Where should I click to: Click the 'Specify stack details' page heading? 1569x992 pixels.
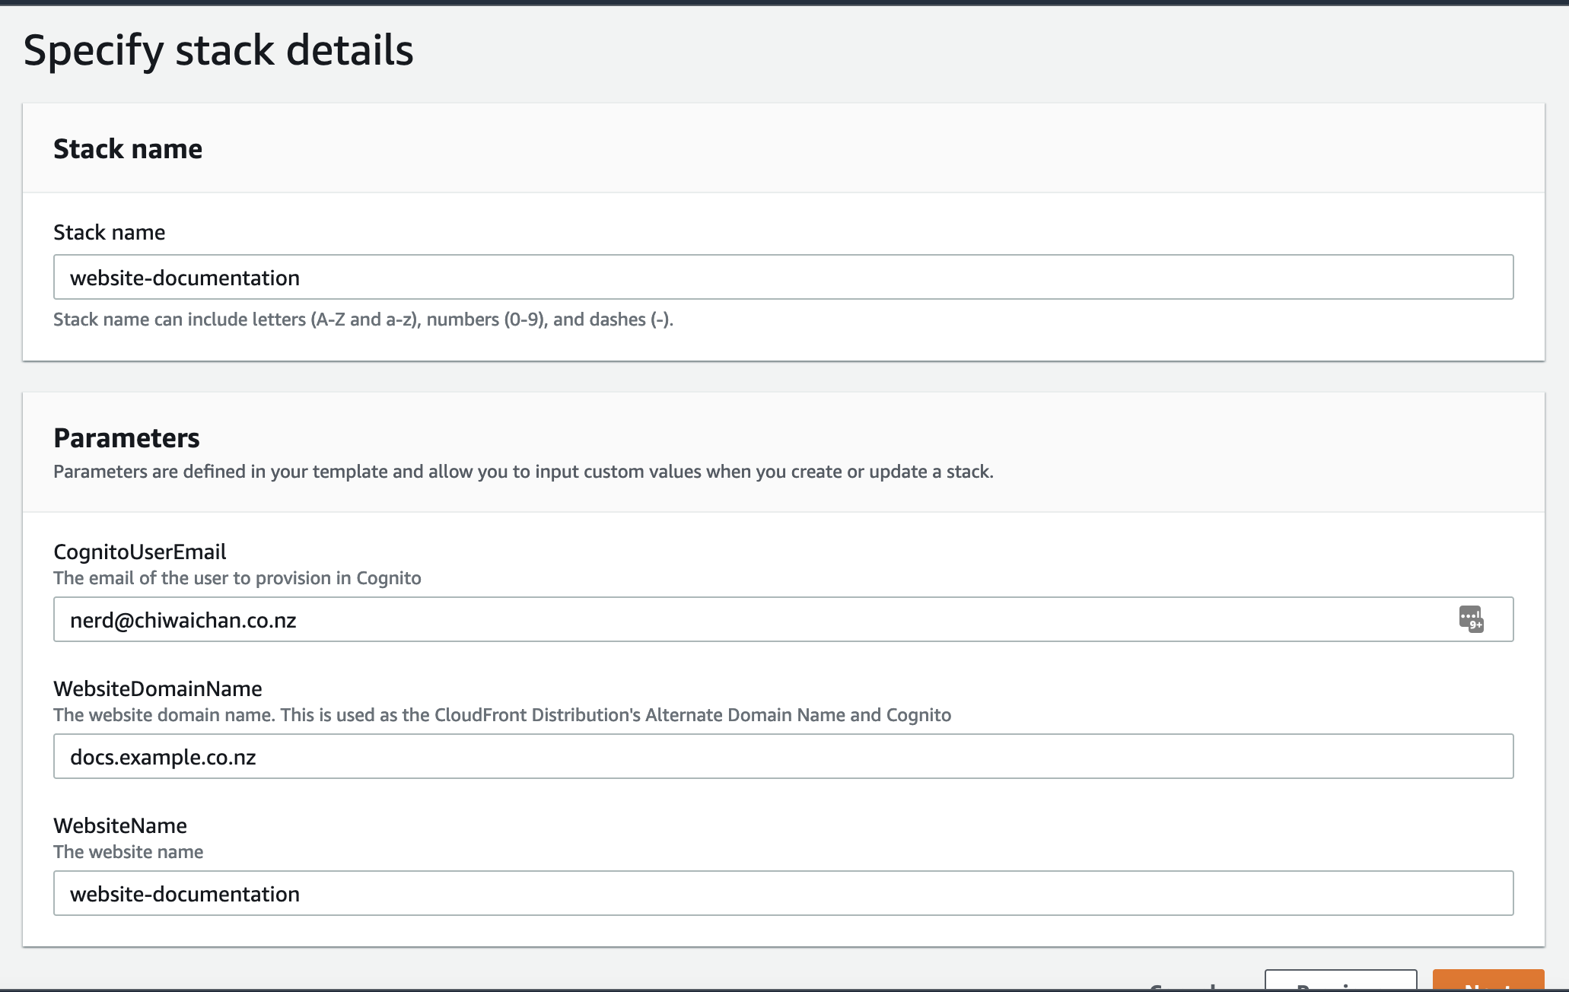point(218,50)
